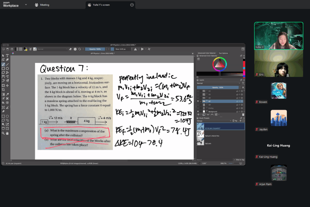310x207 pixels.
Task: Adjust the brush Opacity slider in toolbar
Action: pyautogui.click(x=95, y=49)
